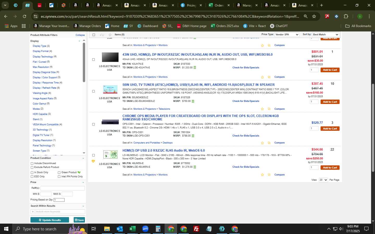
Task: Reload the page
Action: click(x=24, y=16)
